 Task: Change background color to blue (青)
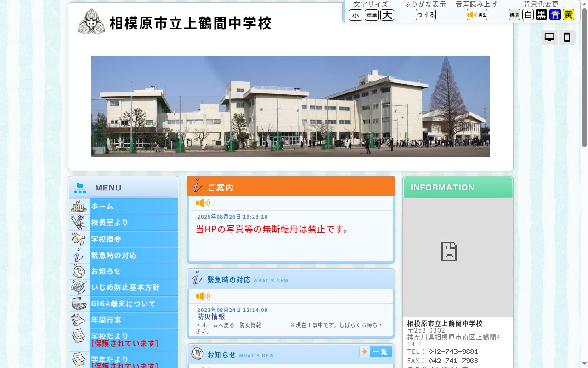(555, 15)
